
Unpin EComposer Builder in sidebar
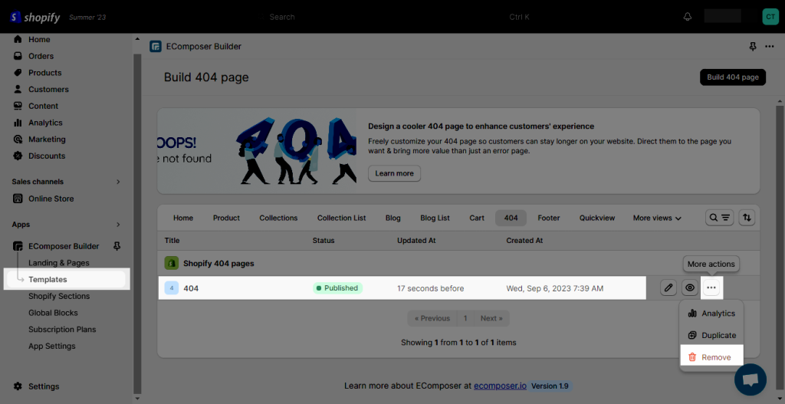tap(117, 246)
